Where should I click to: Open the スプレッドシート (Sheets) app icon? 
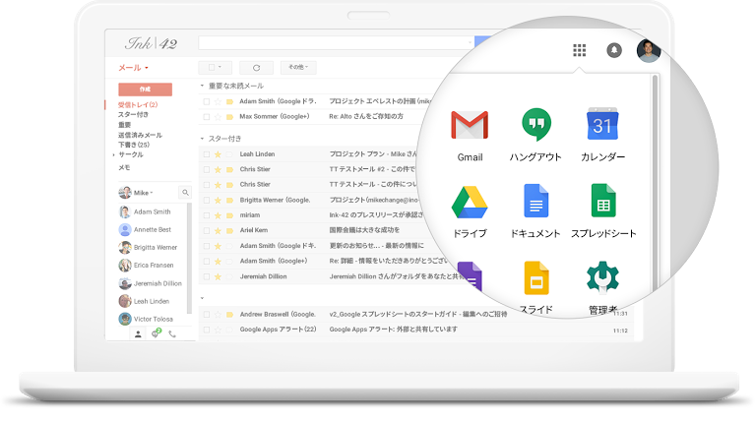click(603, 201)
